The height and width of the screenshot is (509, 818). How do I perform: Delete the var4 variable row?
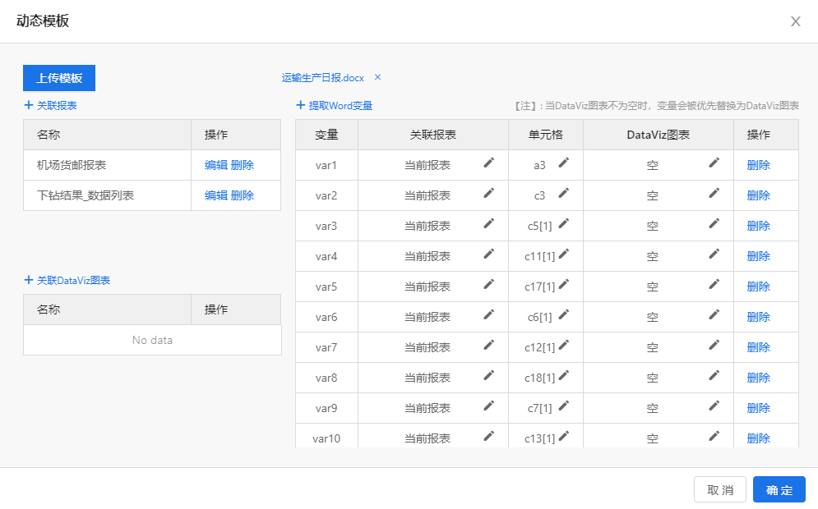pos(759,256)
